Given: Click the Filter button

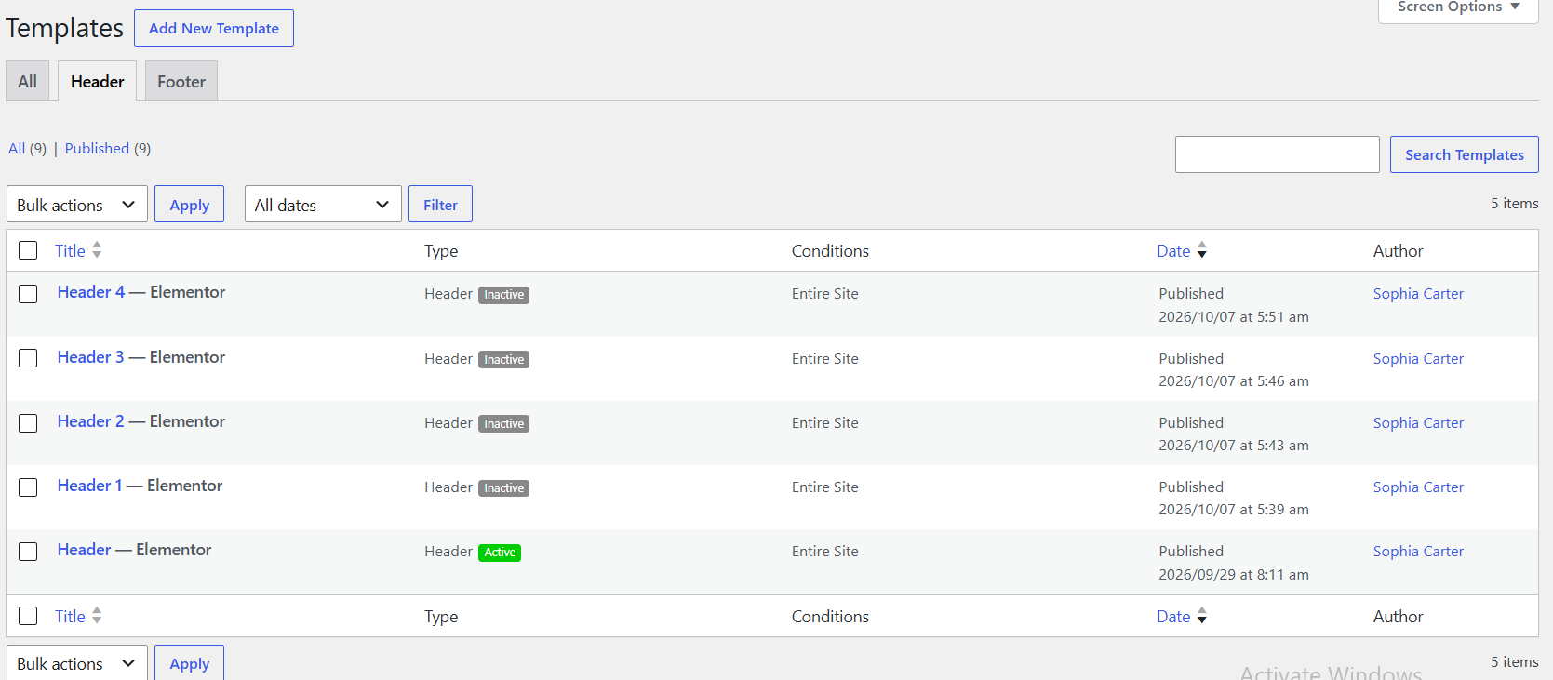Looking at the screenshot, I should point(440,205).
